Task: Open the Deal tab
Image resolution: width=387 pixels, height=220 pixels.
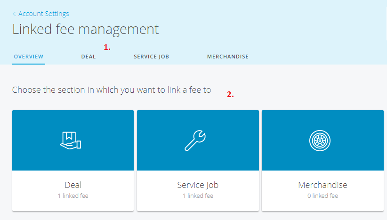Action: [89, 57]
